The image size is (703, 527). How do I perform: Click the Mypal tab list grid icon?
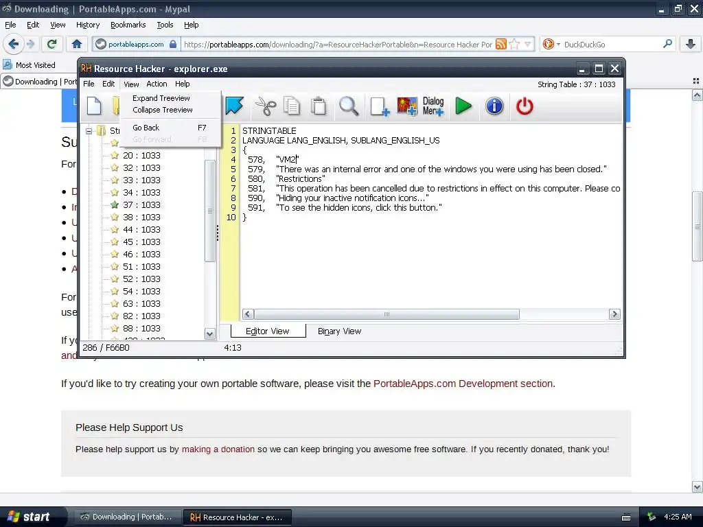(x=696, y=81)
